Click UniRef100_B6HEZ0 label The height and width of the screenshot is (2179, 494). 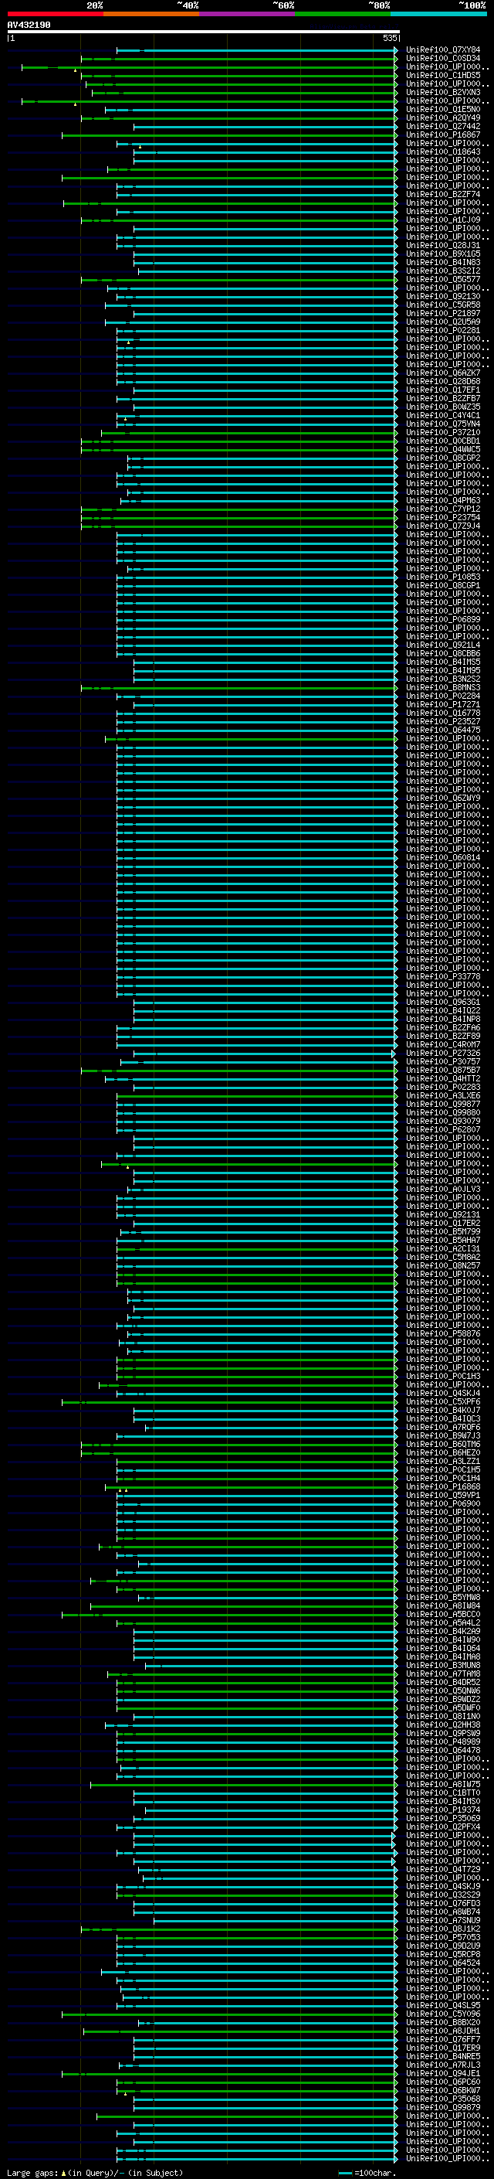coord(443,1453)
